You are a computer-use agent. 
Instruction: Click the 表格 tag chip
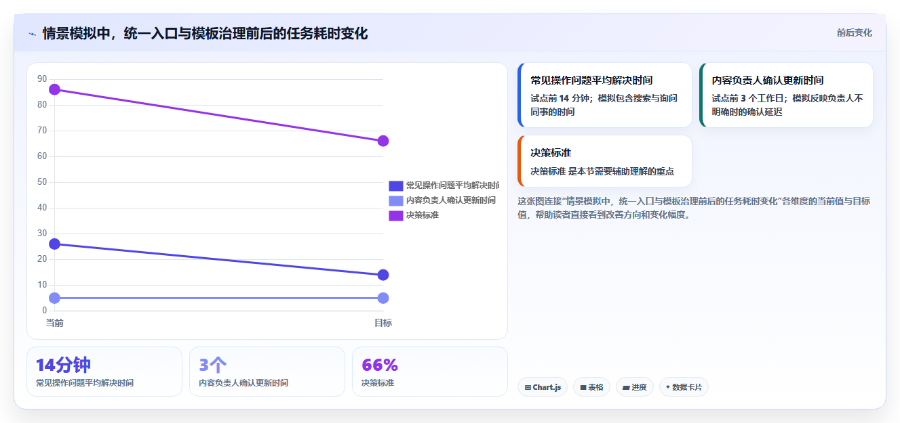(591, 387)
